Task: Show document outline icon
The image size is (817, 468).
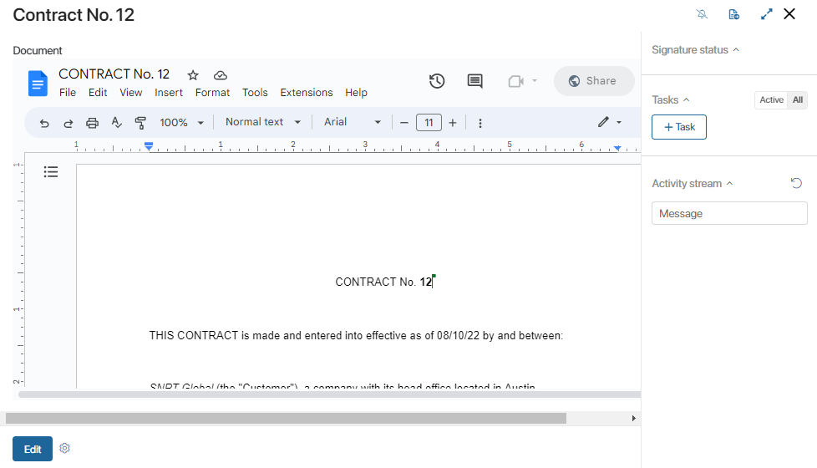Action: 51,171
